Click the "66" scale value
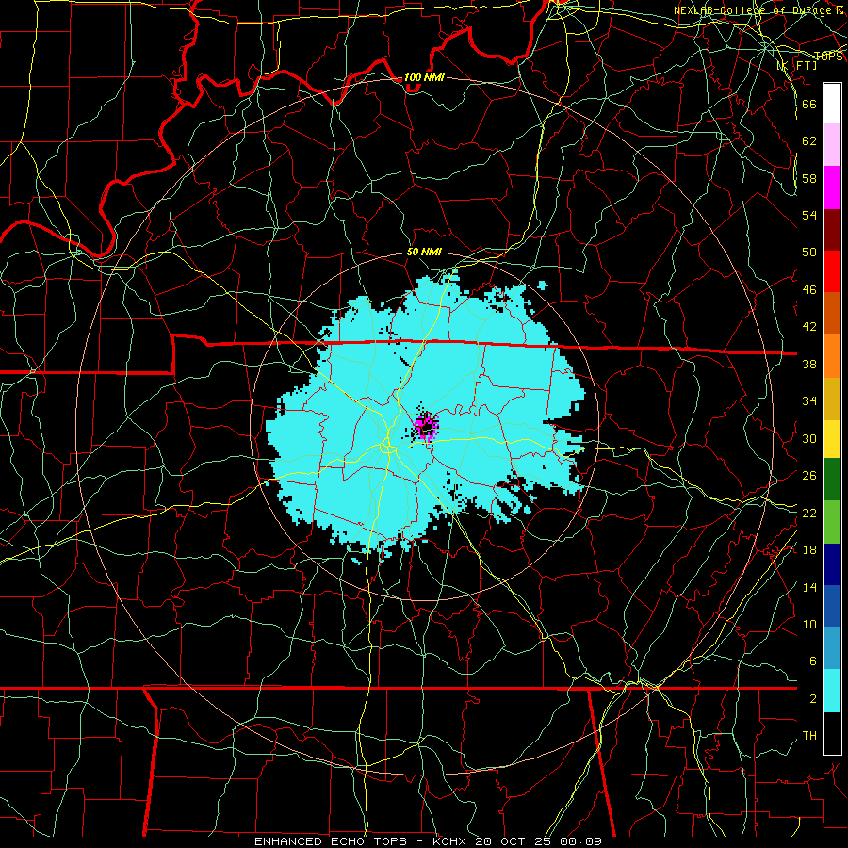Image resolution: width=848 pixels, height=848 pixels. pos(809,104)
